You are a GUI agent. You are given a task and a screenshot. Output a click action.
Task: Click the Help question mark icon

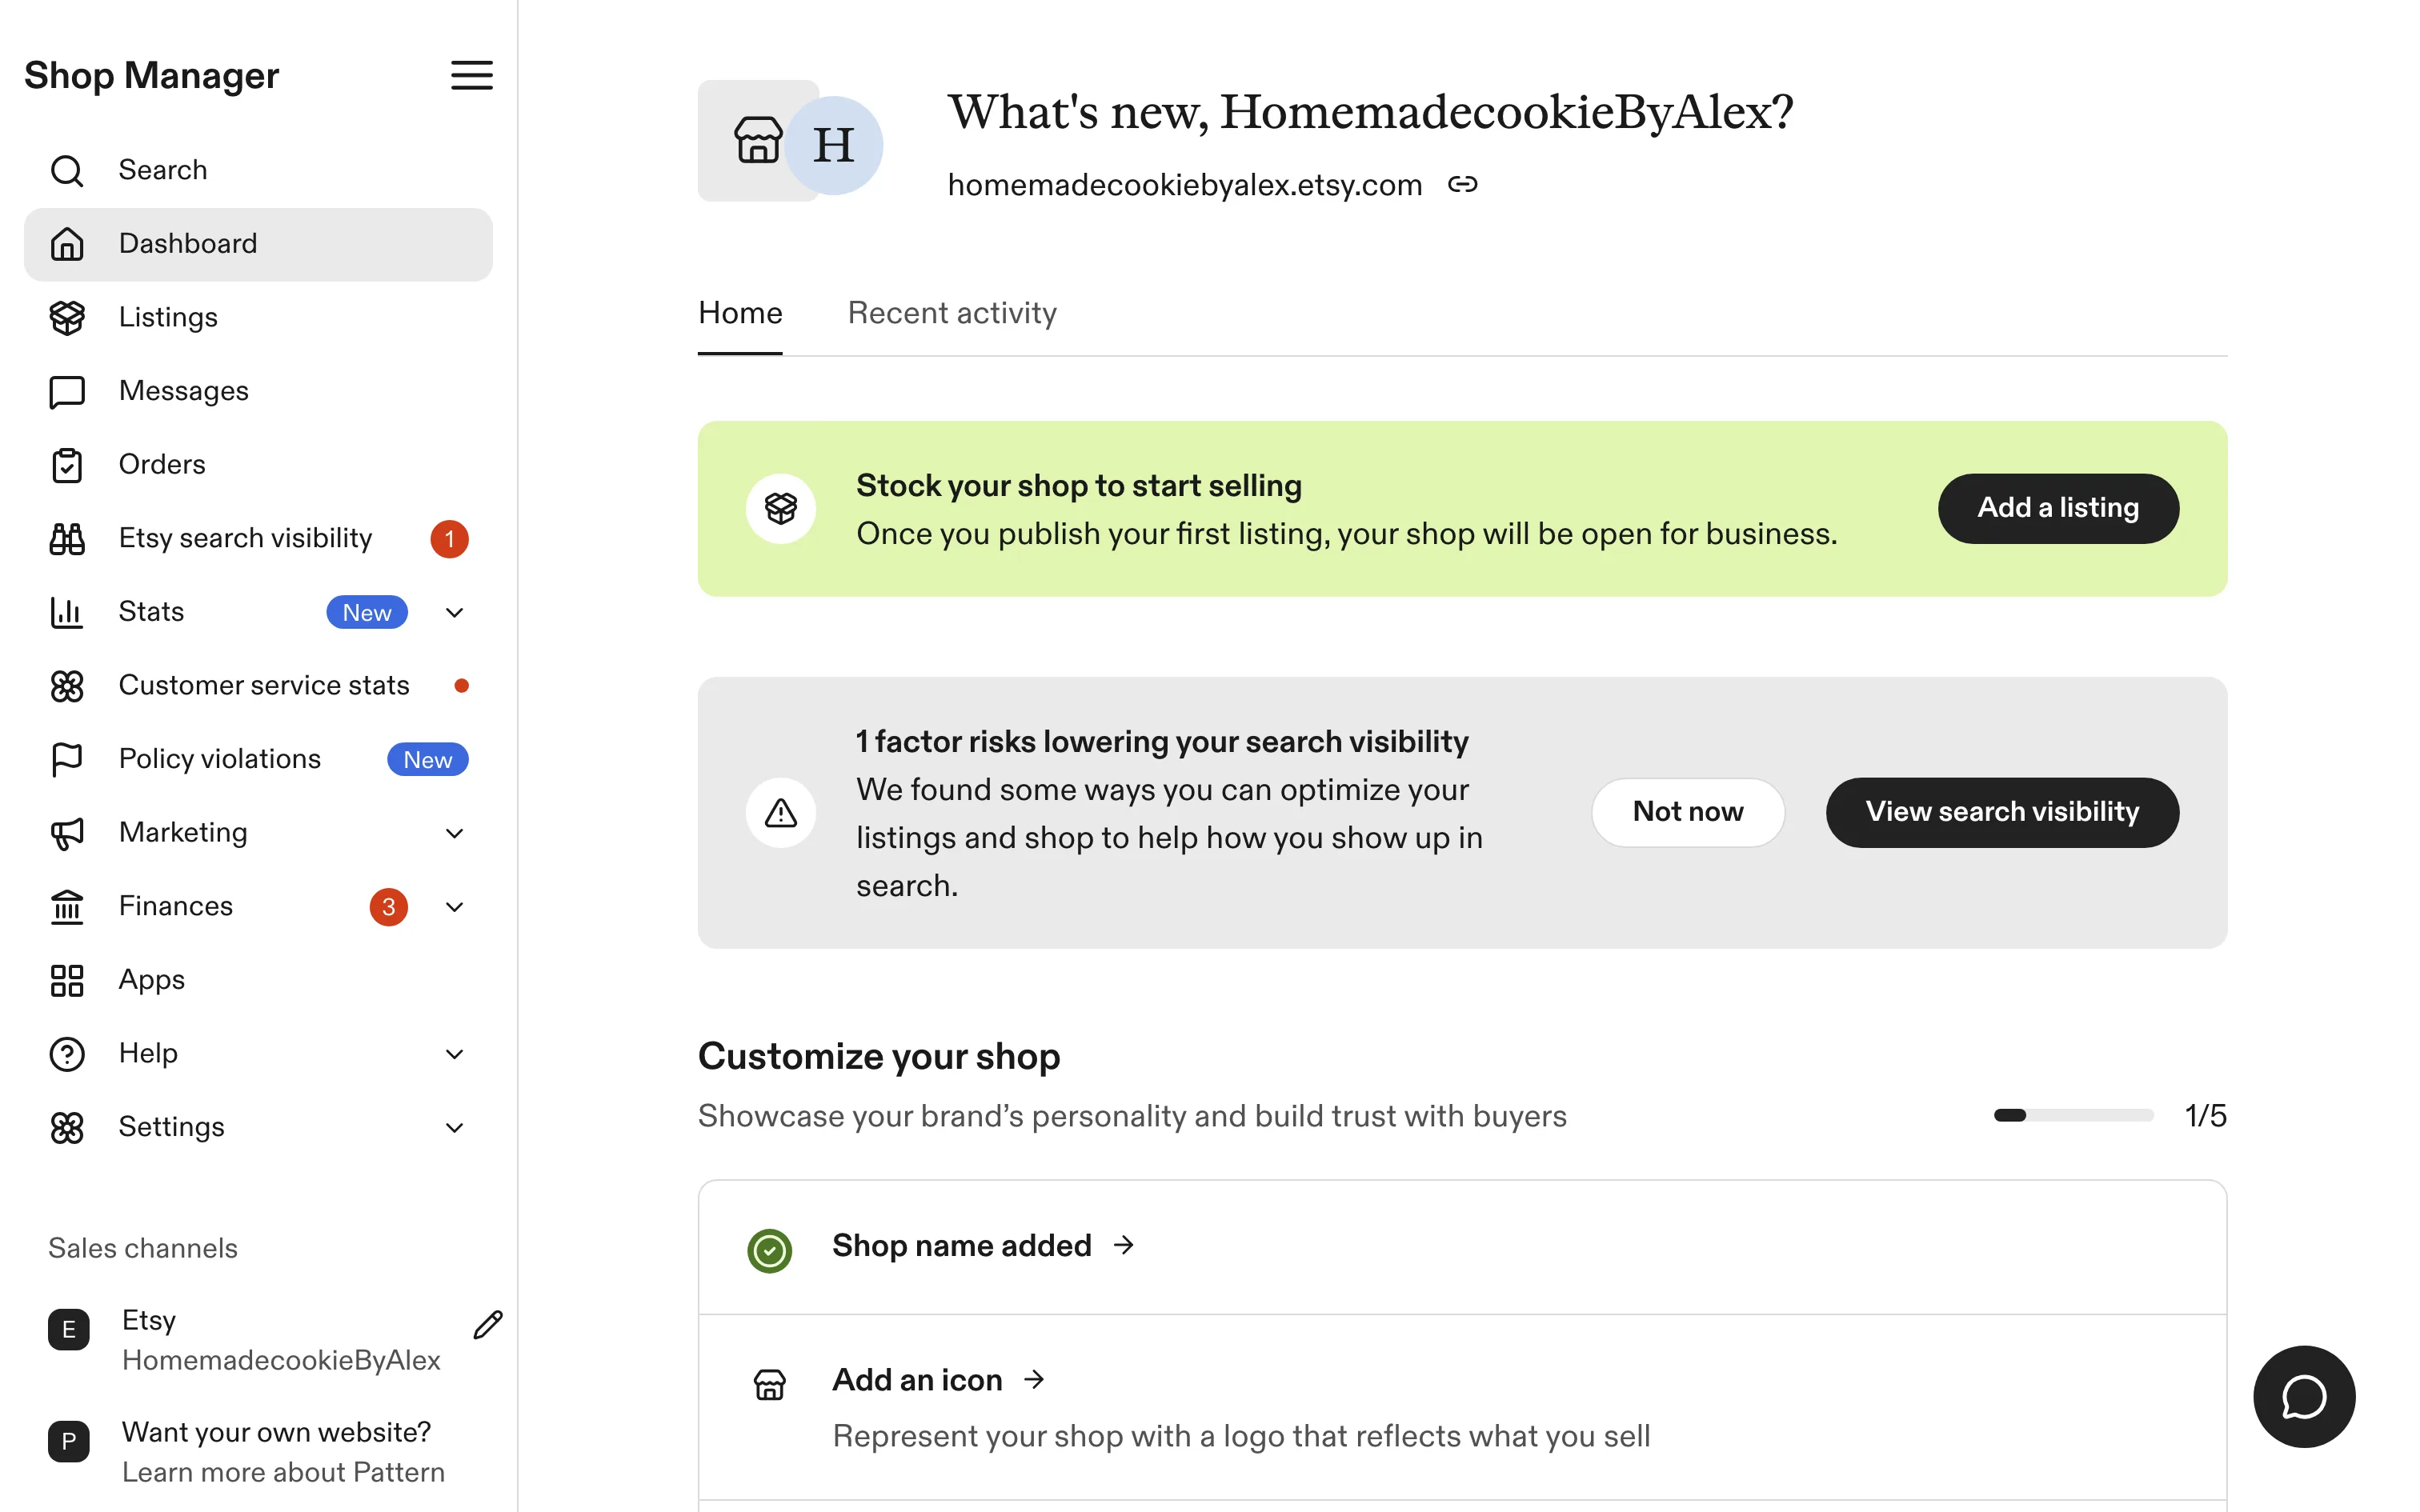tap(67, 1054)
